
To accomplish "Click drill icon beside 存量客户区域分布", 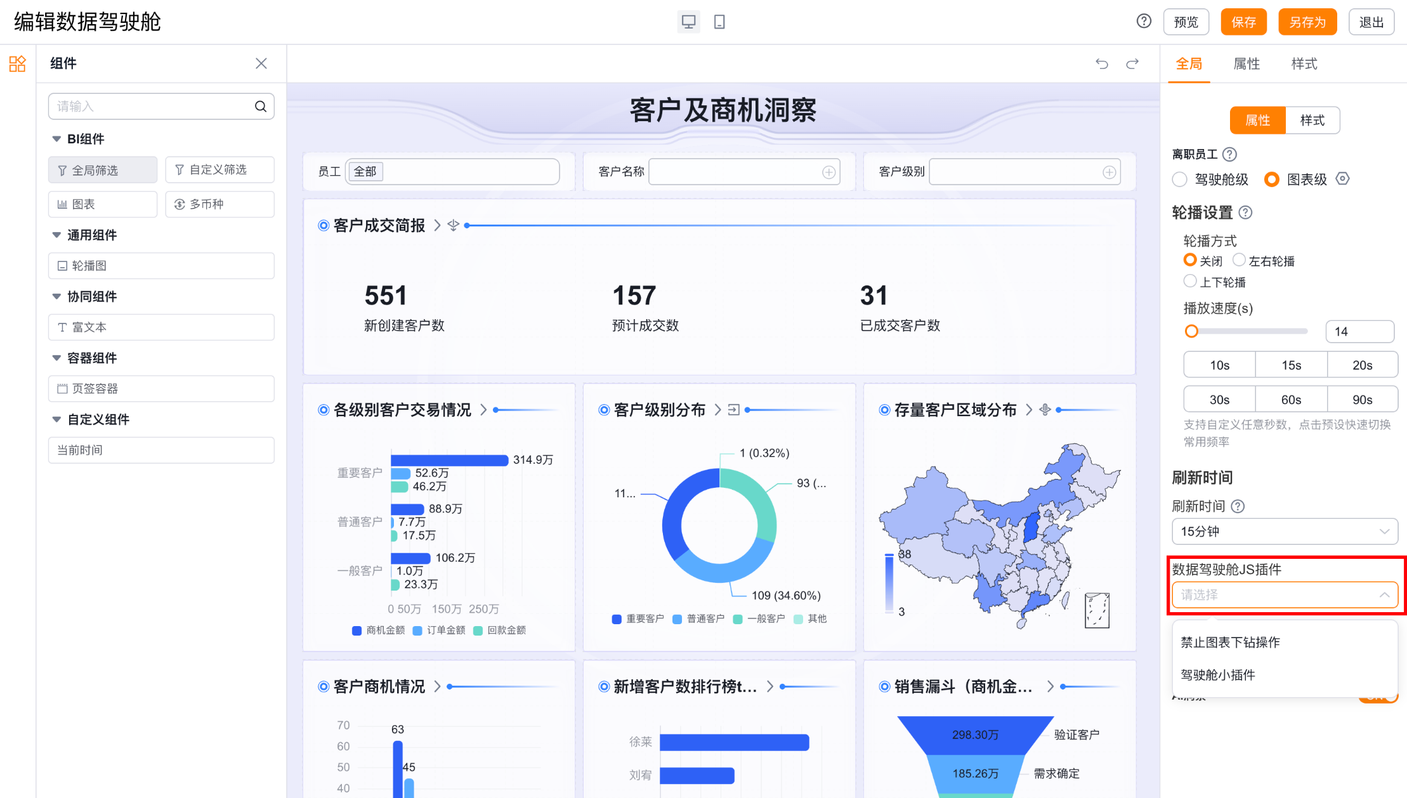I will (1045, 410).
